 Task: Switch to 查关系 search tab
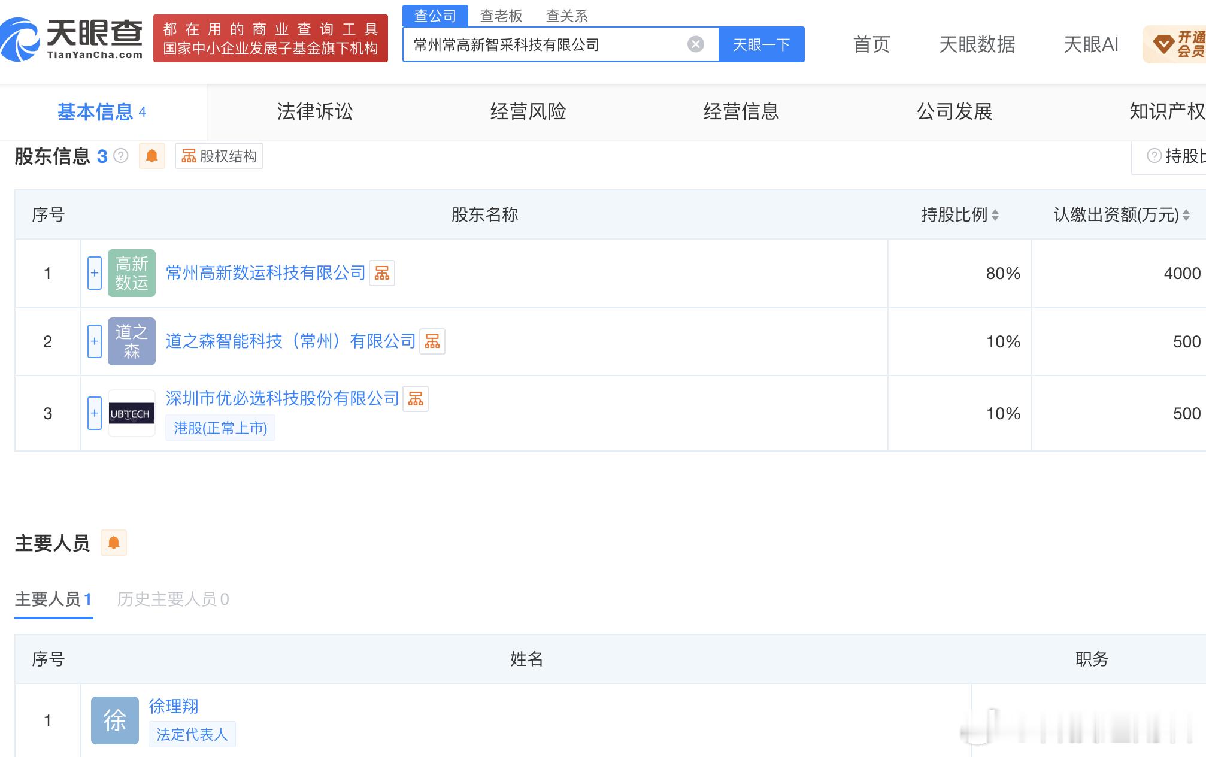pos(566,16)
